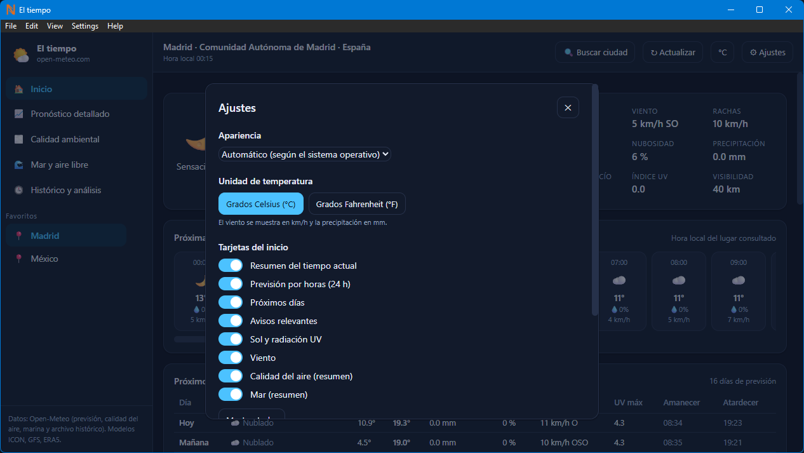
Task: Click the clock icon beside Histórico y análisis
Action: pyautogui.click(x=19, y=190)
